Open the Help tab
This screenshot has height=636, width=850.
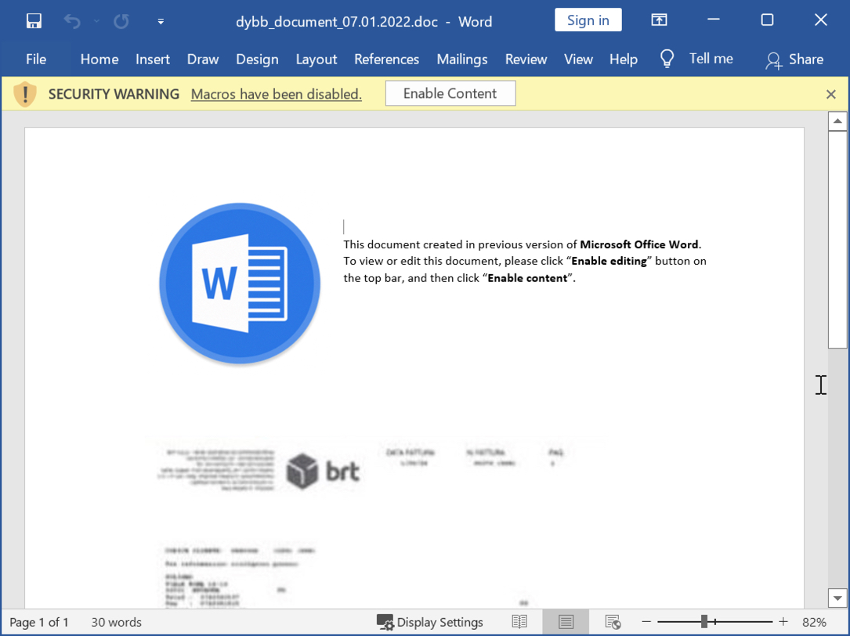pos(623,59)
